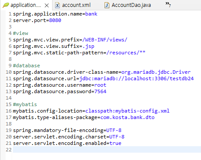Screen dimensions: 201x160
Task: Click the server.servlet.encoding.enabled key
Action: pos(59,143)
